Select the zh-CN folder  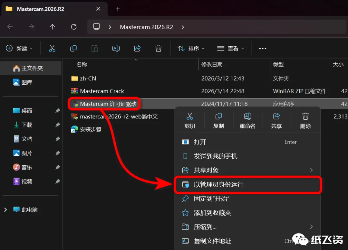(84, 79)
